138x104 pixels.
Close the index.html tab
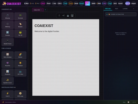pyautogui.click(x=41, y=10)
